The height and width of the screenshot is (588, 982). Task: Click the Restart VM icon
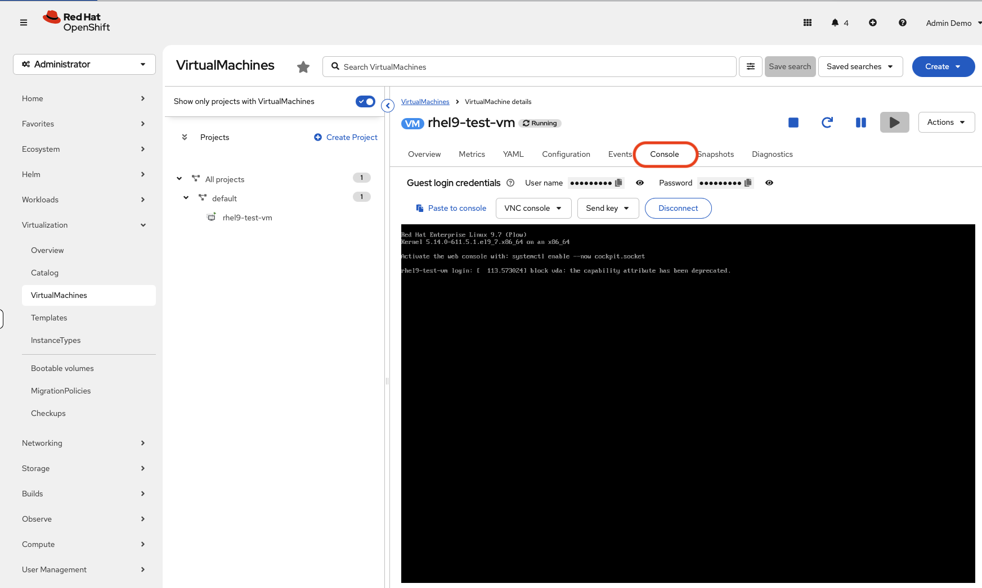coord(827,123)
